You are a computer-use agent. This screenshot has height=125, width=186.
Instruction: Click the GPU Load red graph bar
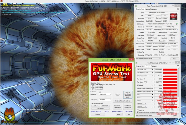point(170,85)
